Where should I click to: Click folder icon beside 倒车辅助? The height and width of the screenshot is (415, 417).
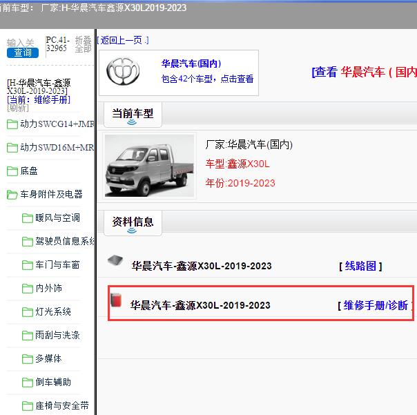[x=28, y=383]
